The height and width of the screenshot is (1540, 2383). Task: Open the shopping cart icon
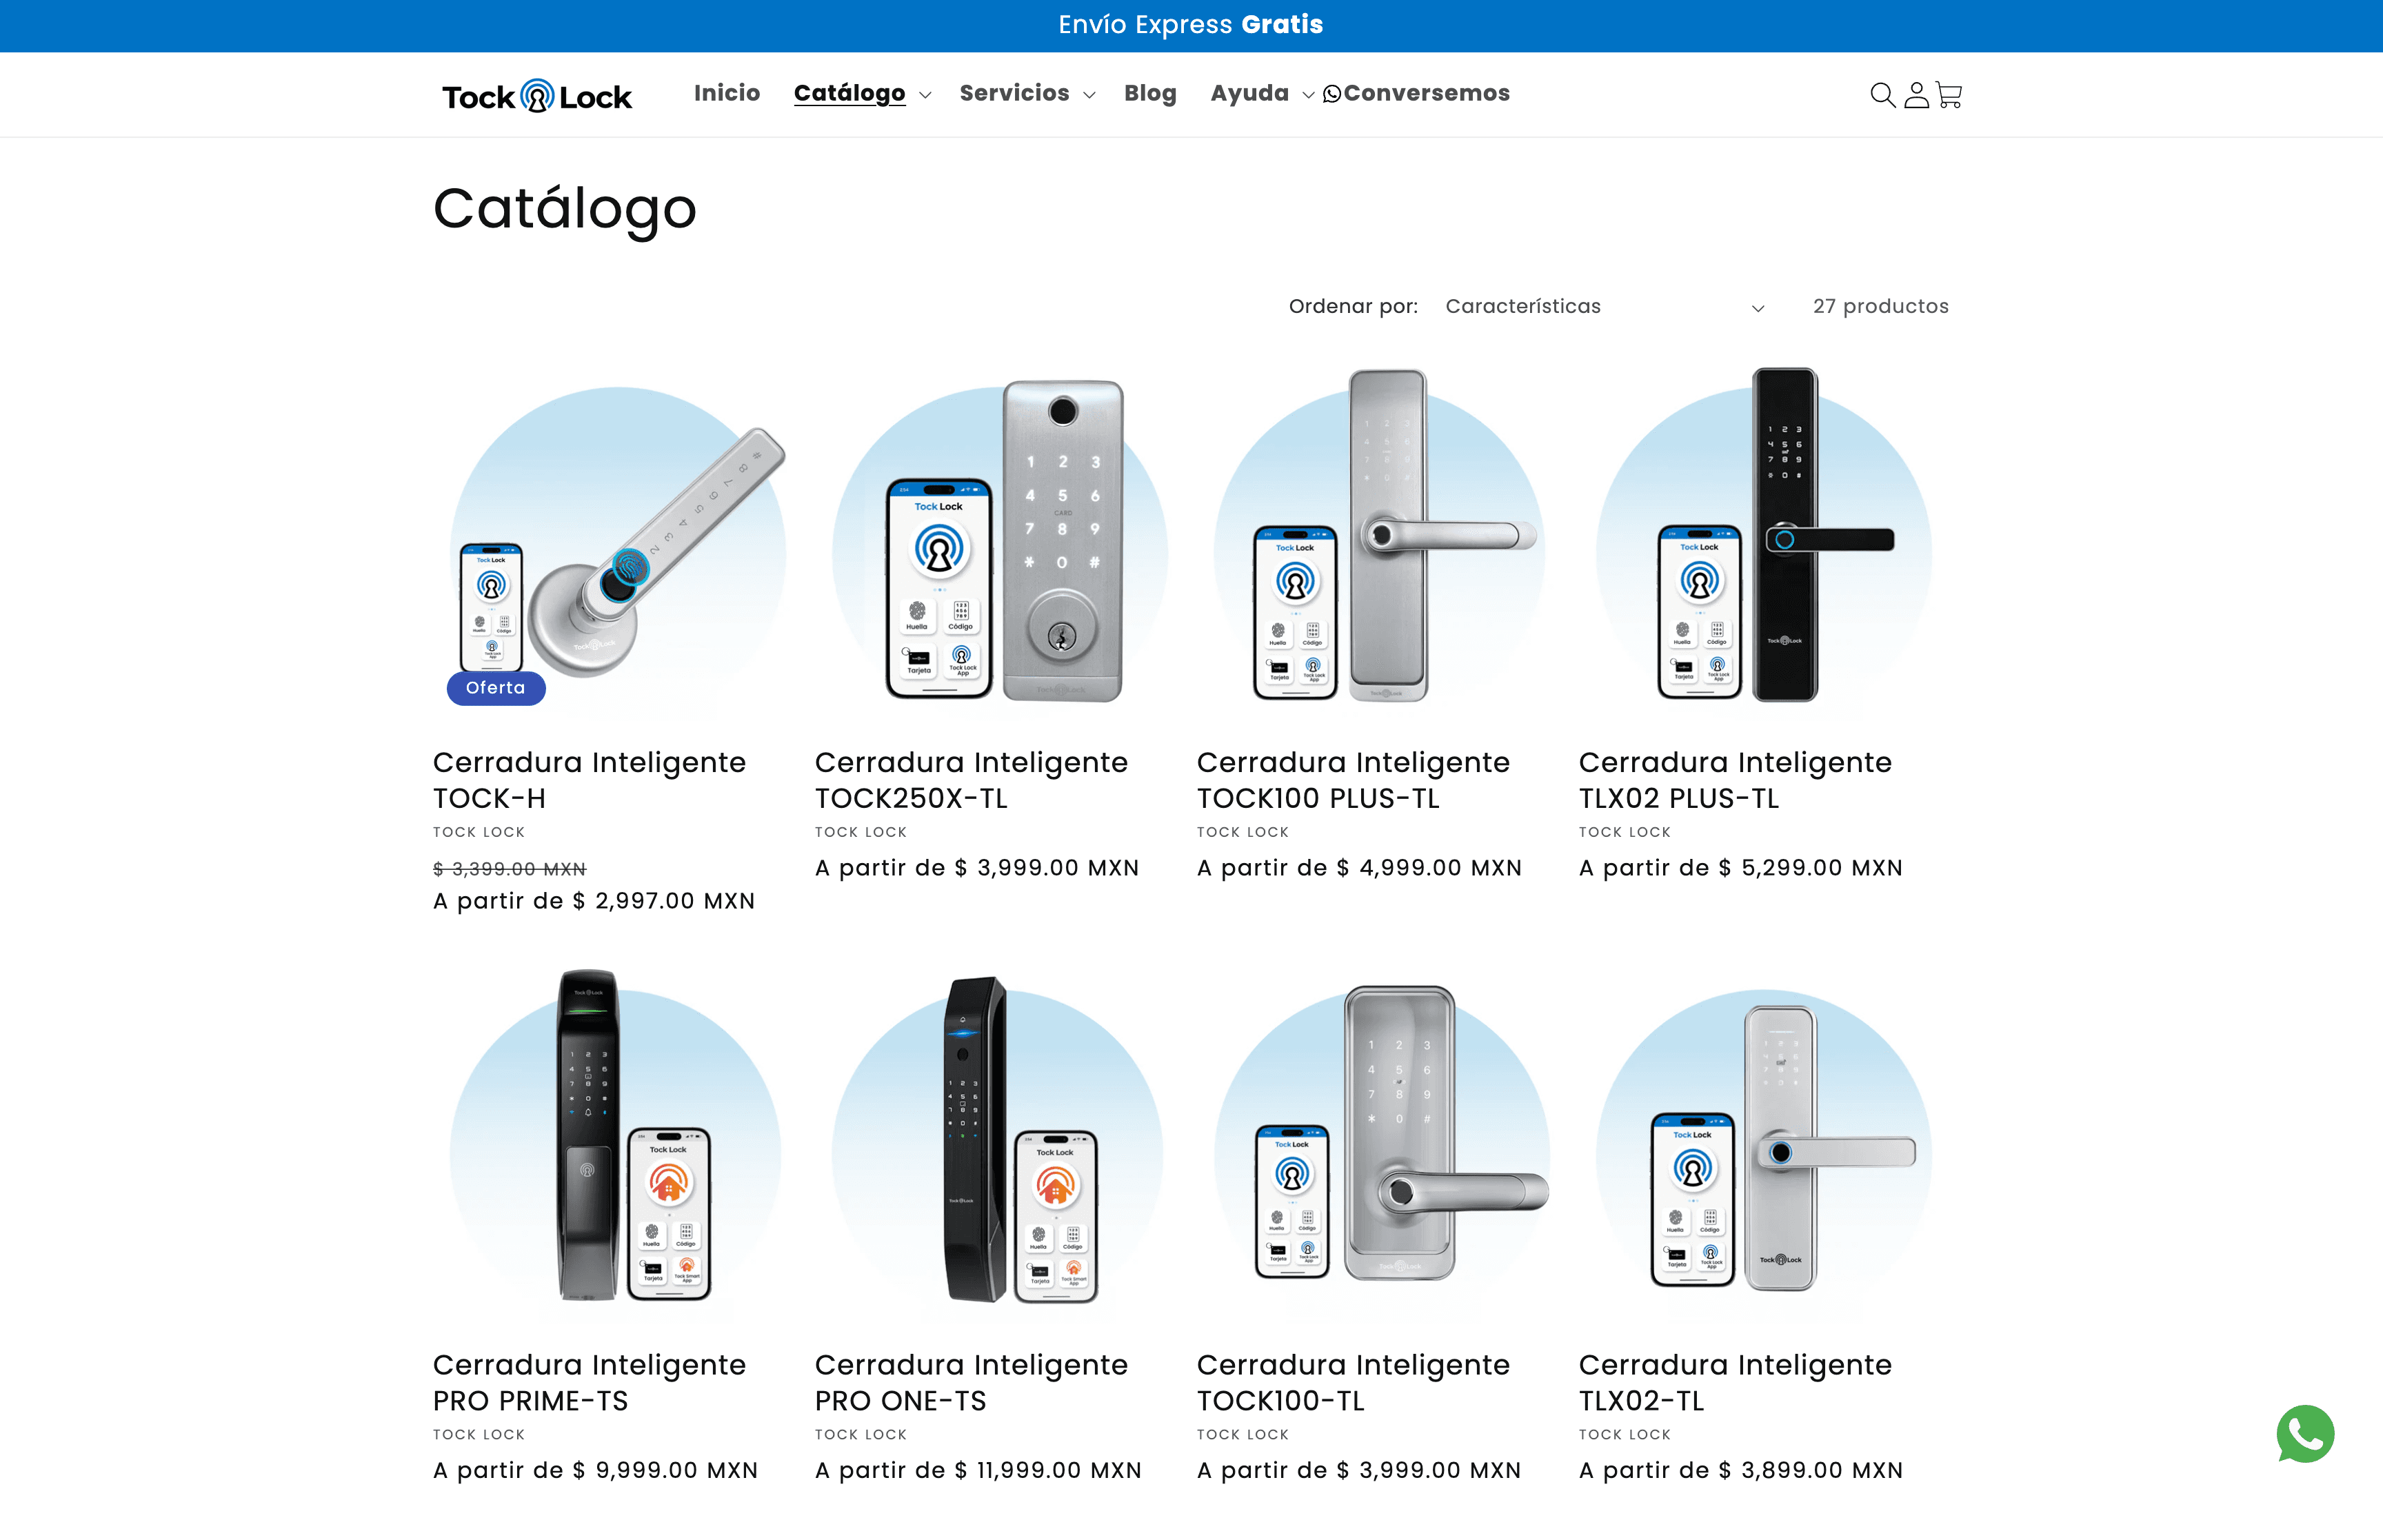coord(1948,95)
